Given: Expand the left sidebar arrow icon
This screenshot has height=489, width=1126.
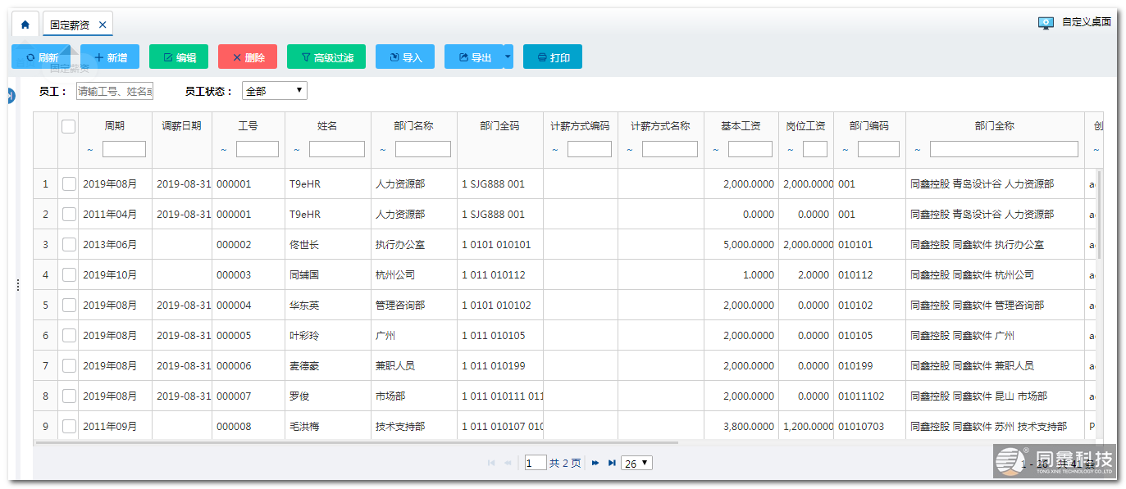Looking at the screenshot, I should click(11, 96).
